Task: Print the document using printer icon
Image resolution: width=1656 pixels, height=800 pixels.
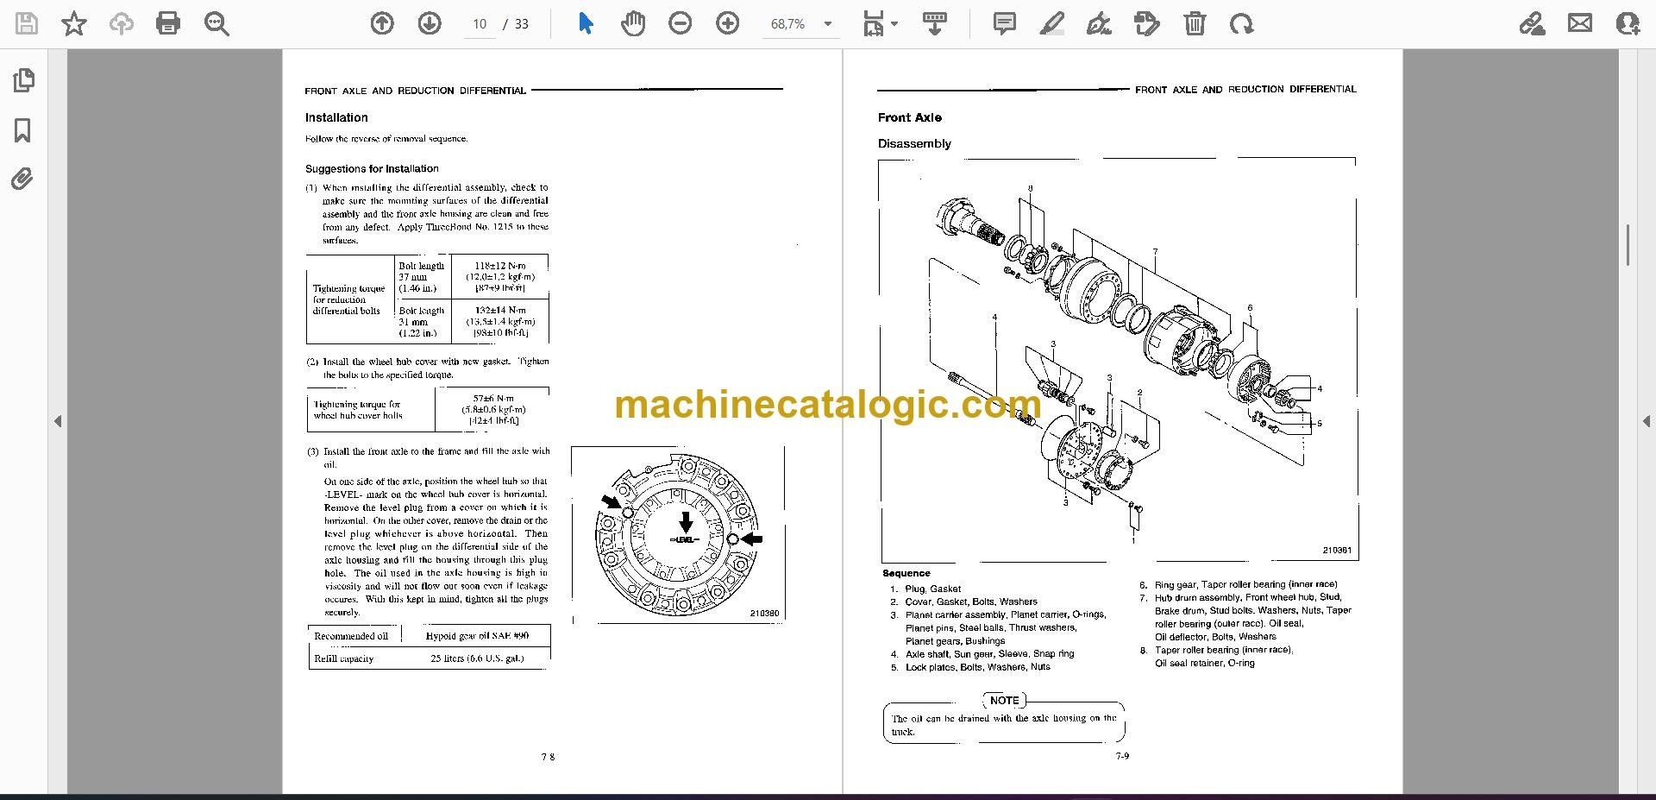Action: 168,24
